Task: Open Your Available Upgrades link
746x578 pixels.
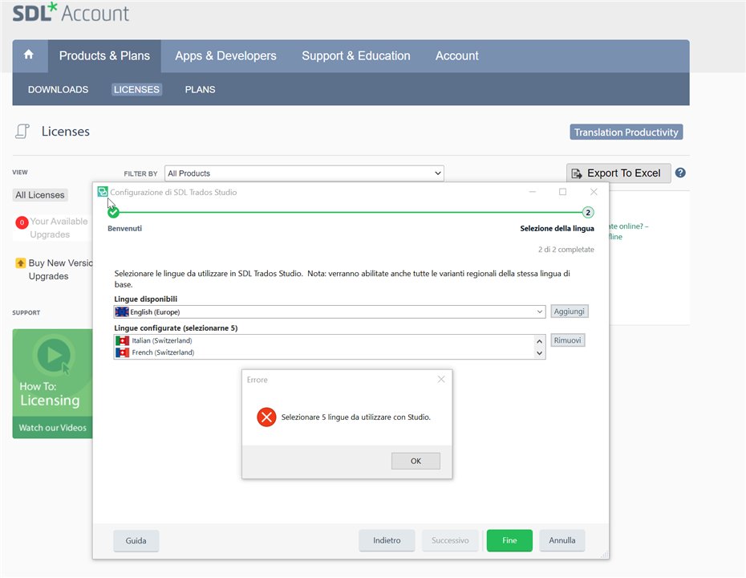Action: (x=59, y=227)
